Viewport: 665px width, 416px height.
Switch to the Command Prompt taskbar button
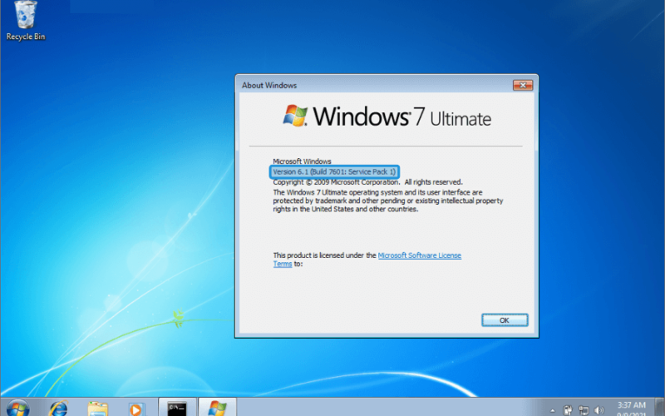[177, 407]
